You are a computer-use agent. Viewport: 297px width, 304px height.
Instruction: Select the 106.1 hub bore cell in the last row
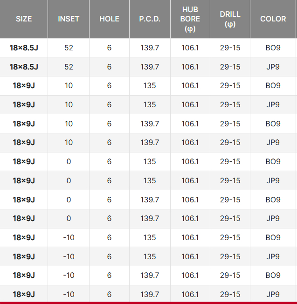190,294
